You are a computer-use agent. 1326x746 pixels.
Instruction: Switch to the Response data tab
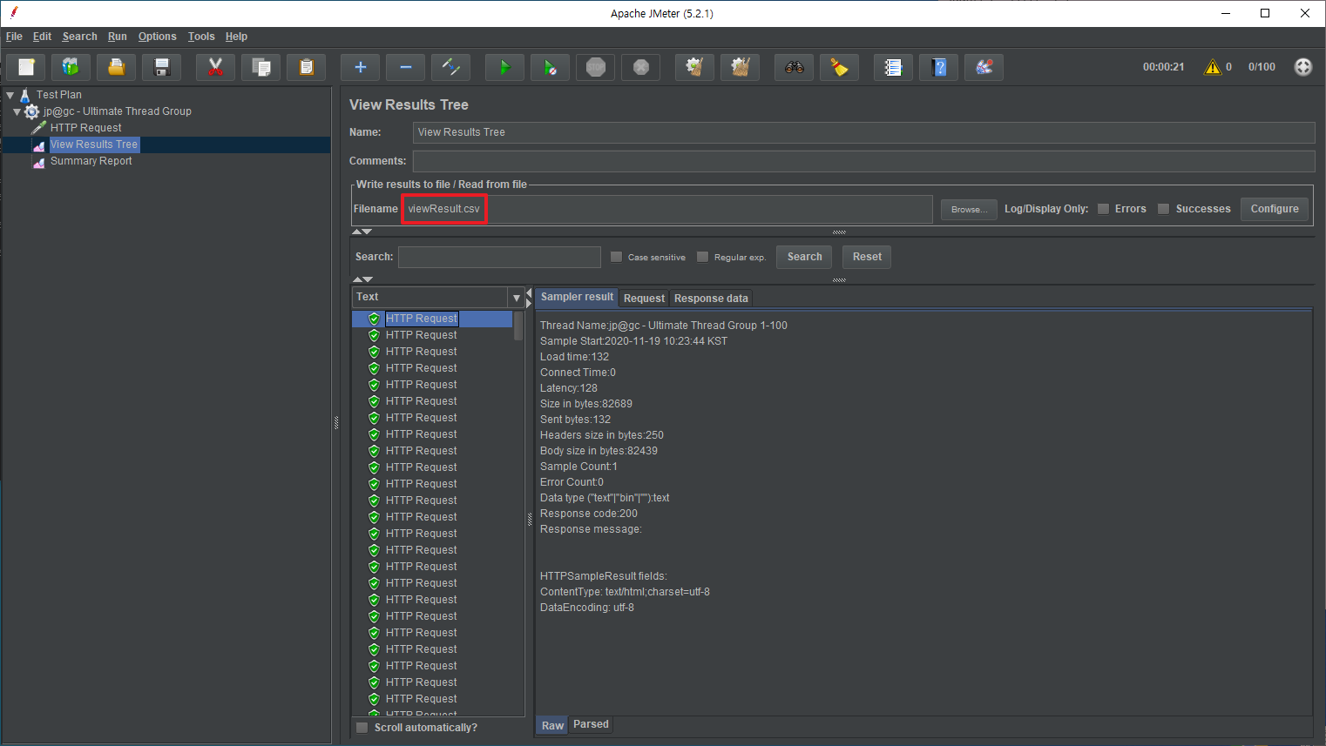click(711, 298)
